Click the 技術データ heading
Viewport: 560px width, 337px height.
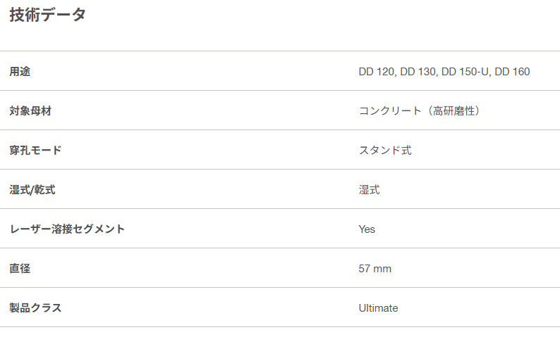tap(47, 15)
